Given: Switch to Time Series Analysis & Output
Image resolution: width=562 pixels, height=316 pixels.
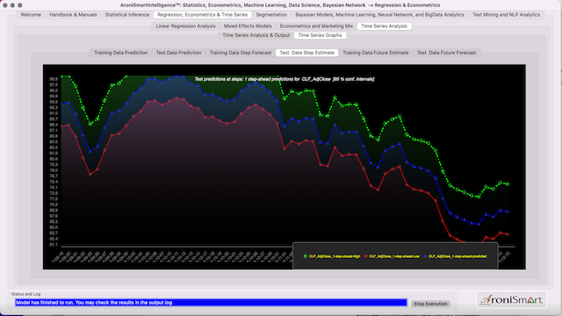Looking at the screenshot, I should 256,35.
